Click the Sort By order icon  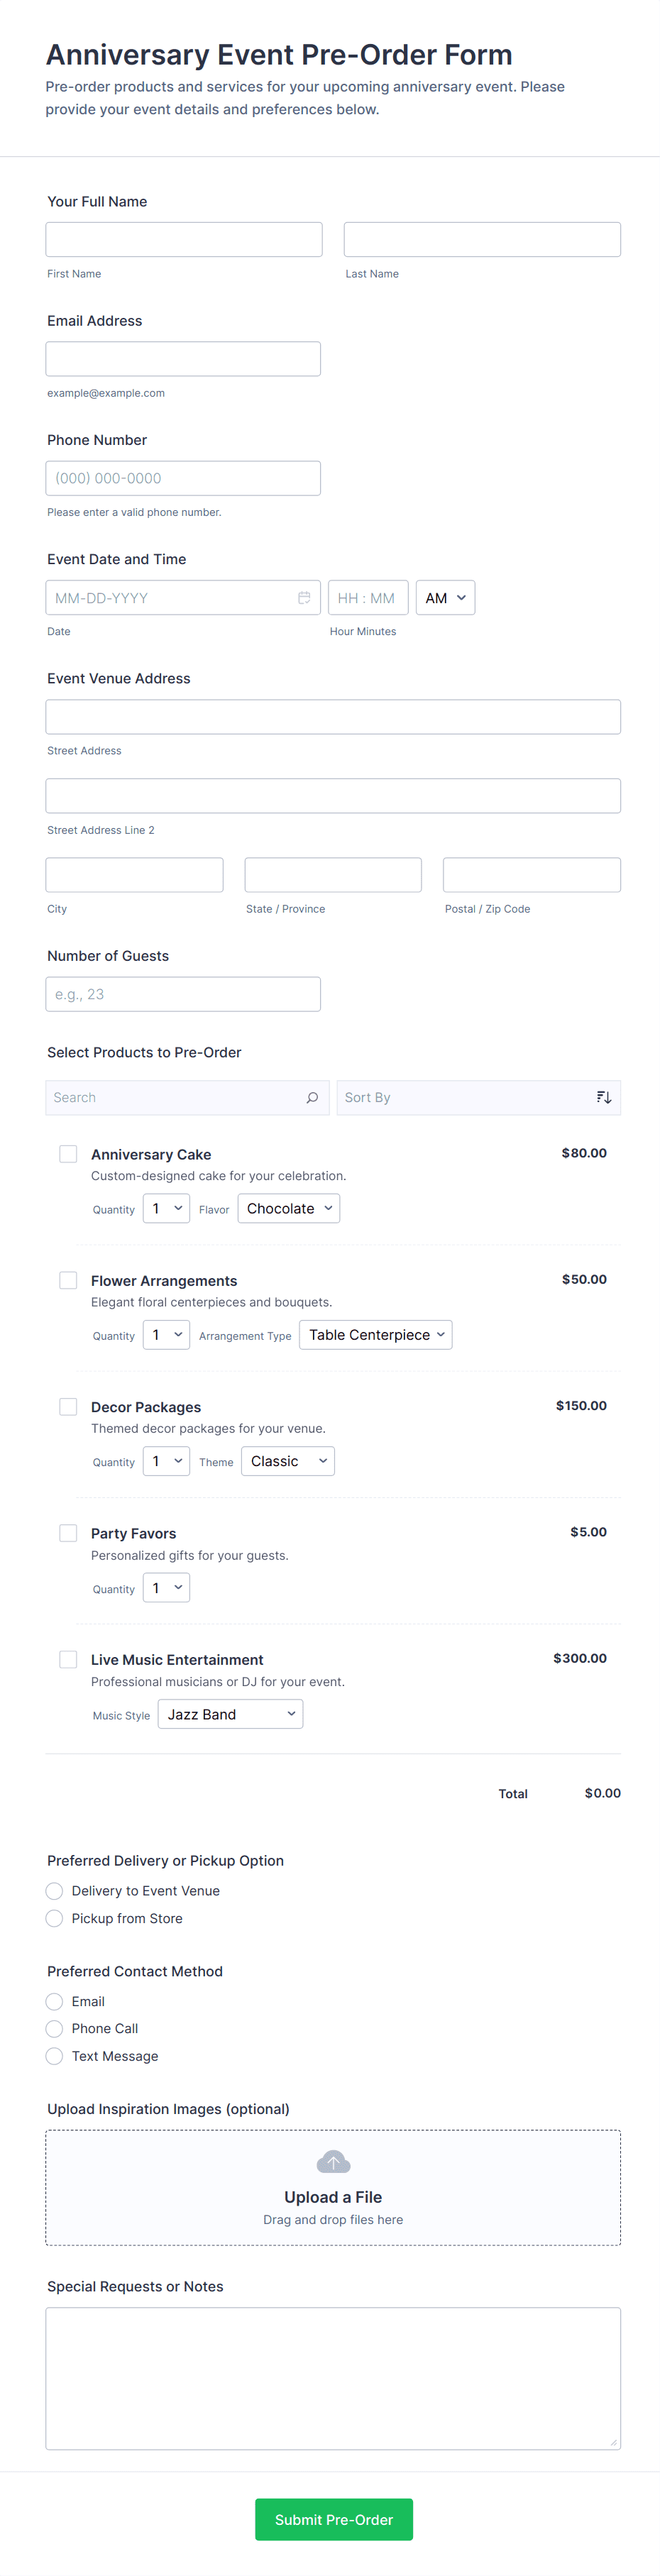603,1097
